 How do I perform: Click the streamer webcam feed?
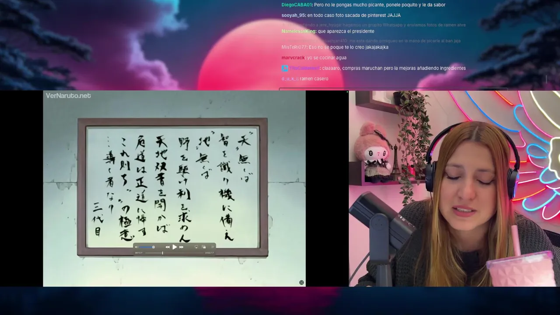coord(454,189)
